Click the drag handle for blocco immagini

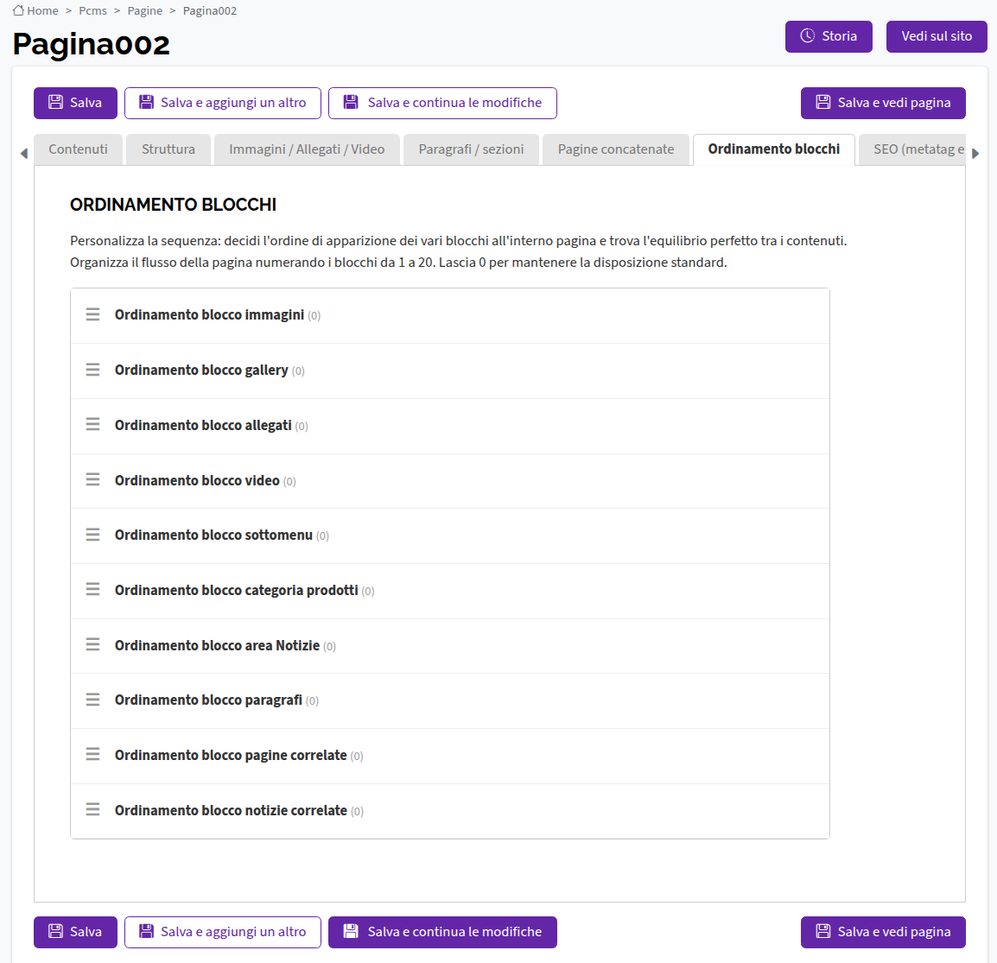tap(92, 314)
